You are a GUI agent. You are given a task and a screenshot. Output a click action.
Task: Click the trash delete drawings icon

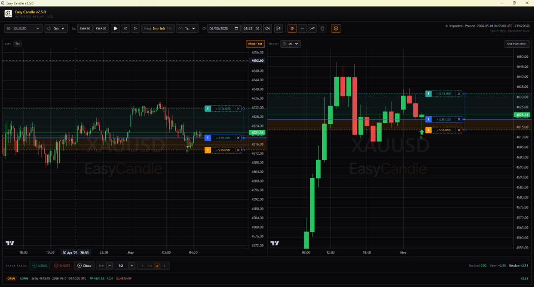[322, 28]
